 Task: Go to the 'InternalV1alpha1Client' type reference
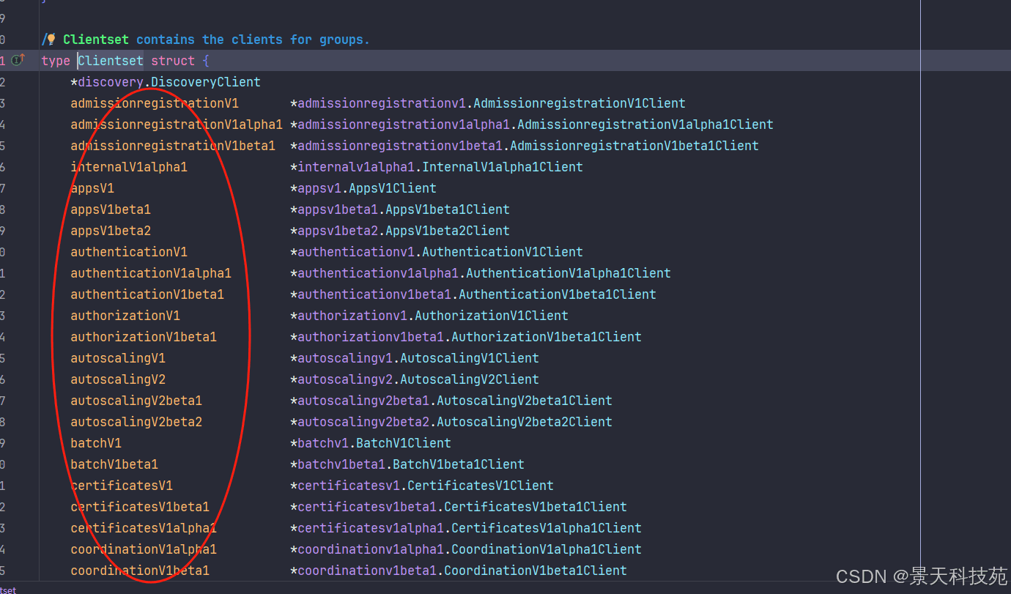click(503, 167)
